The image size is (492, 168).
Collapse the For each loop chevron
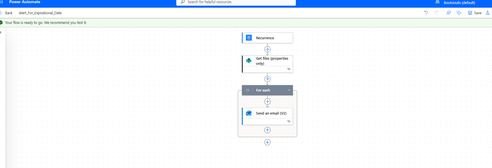[289, 90]
